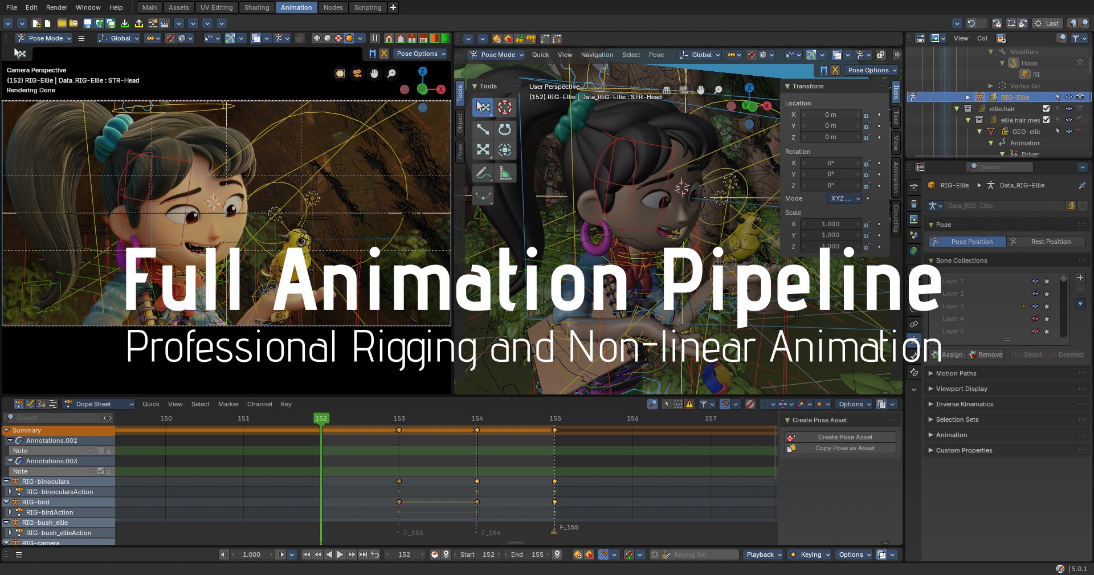Click frame 154 keyframe on Summary row
This screenshot has width=1094, height=575.
pyautogui.click(x=477, y=430)
